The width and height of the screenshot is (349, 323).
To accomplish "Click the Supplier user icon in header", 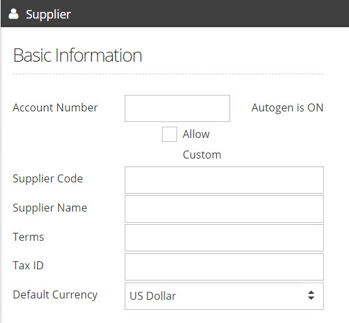I will [x=13, y=14].
